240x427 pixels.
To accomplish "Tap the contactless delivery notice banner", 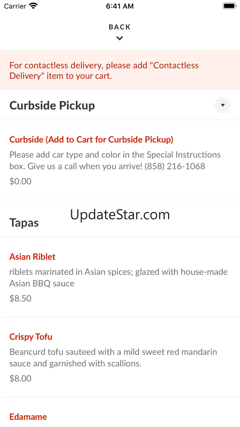I will (x=120, y=70).
